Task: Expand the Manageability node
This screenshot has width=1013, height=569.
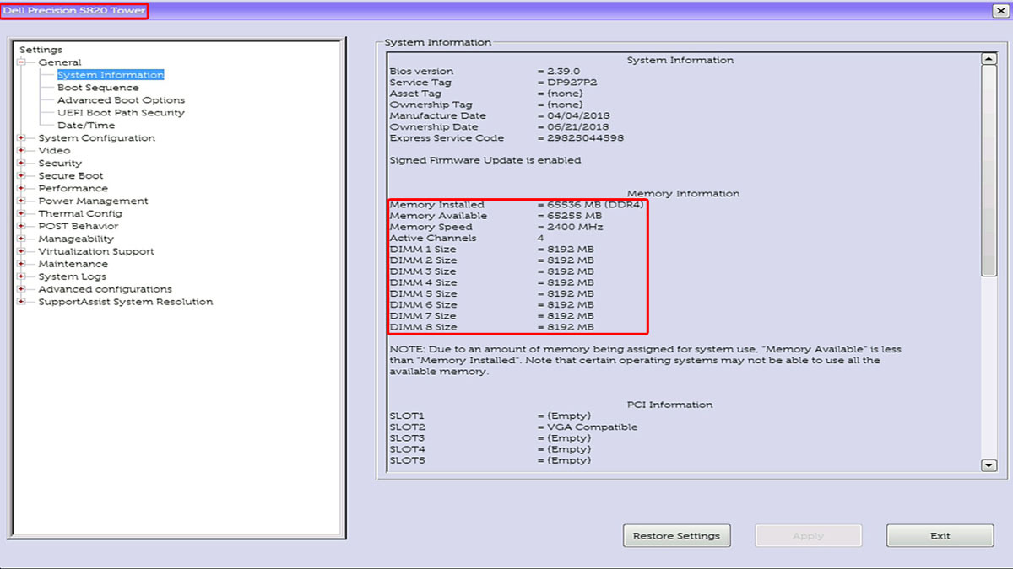Action: 21,239
